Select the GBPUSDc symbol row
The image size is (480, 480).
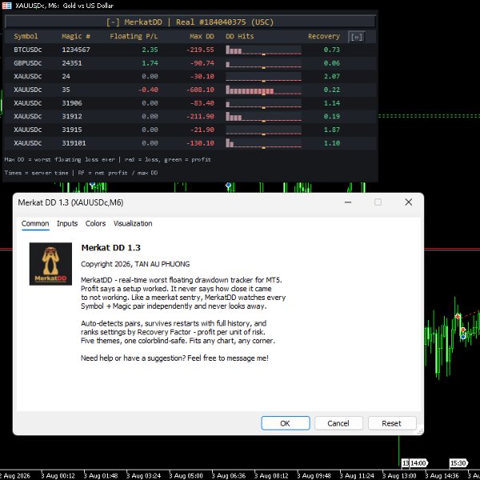point(190,63)
